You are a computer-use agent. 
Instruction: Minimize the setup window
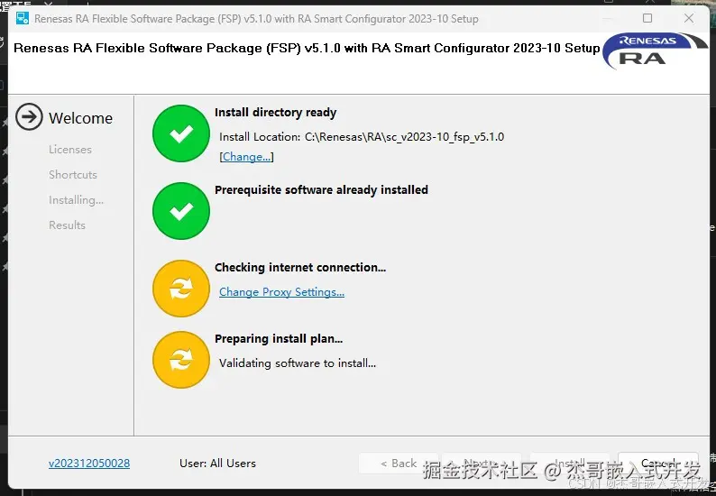pos(604,18)
